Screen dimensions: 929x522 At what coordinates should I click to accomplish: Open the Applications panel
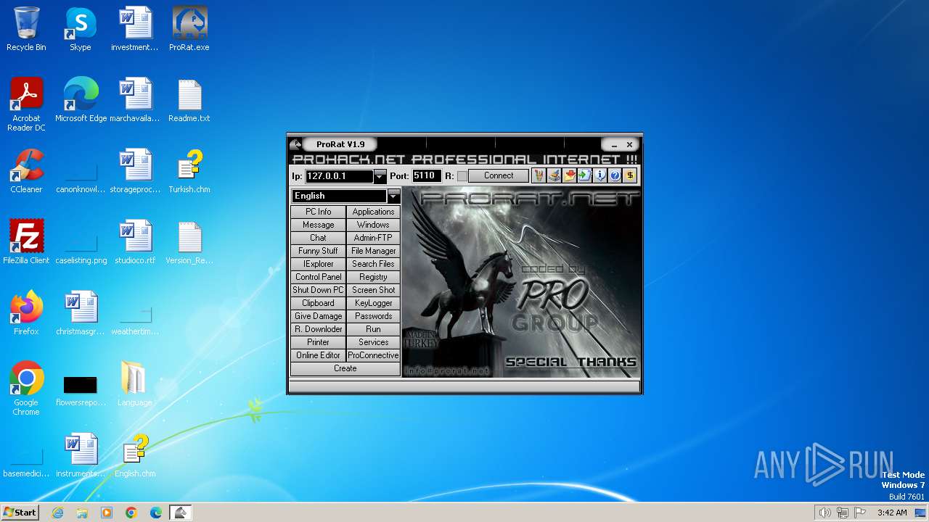[x=373, y=212]
